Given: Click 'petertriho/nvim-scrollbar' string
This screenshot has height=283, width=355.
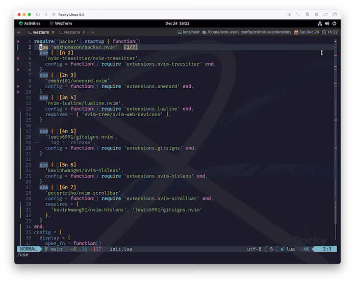Looking at the screenshot, I should [83, 193].
